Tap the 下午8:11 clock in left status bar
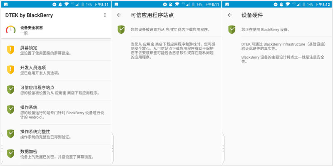 point(101,5)
